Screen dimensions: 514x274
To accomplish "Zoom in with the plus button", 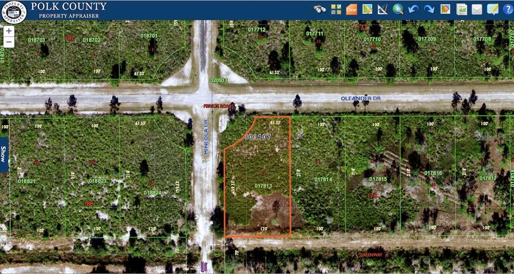I will pyautogui.click(x=9, y=31).
